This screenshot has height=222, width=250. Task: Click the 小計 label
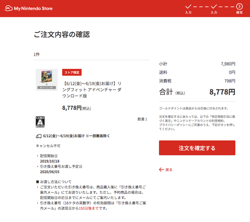(163, 64)
